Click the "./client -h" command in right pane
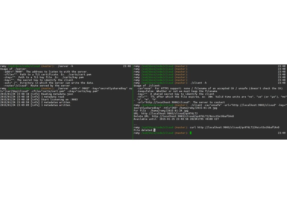 (x=198, y=83)
